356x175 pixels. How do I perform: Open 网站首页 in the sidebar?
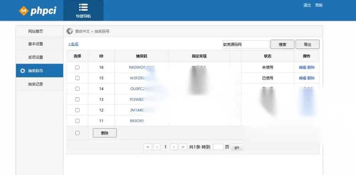click(40, 31)
